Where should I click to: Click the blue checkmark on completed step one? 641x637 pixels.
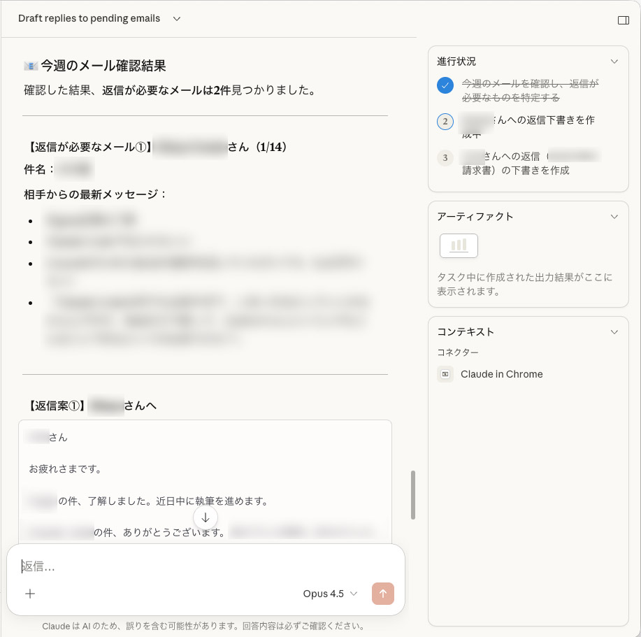(445, 85)
